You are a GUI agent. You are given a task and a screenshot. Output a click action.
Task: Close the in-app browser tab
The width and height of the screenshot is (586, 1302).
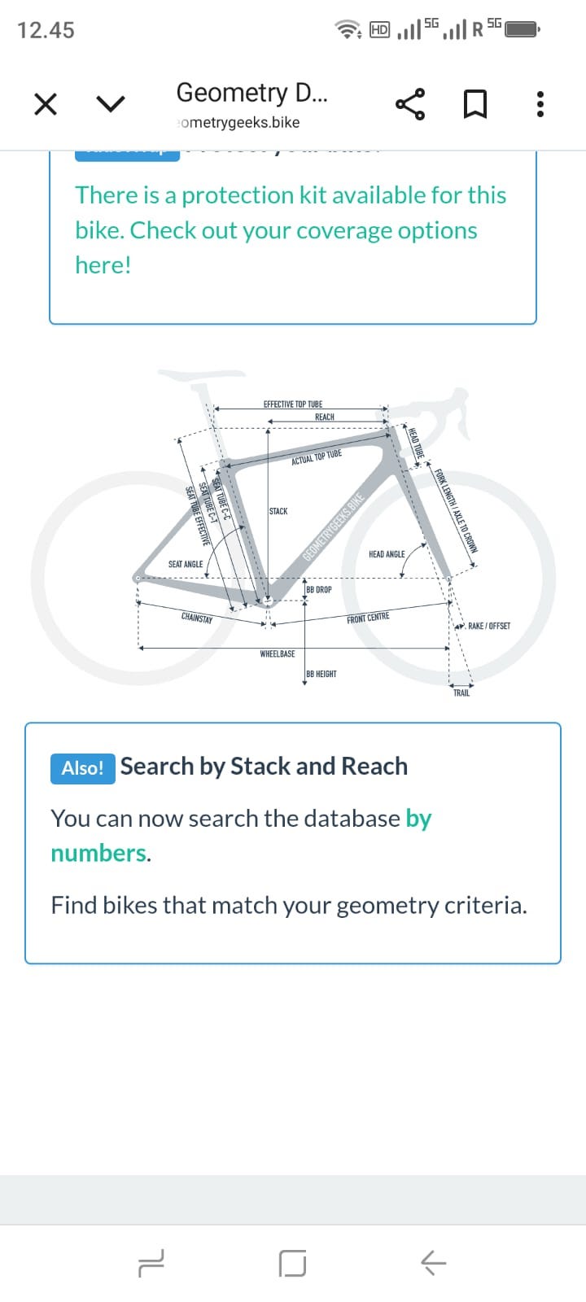pos(46,104)
